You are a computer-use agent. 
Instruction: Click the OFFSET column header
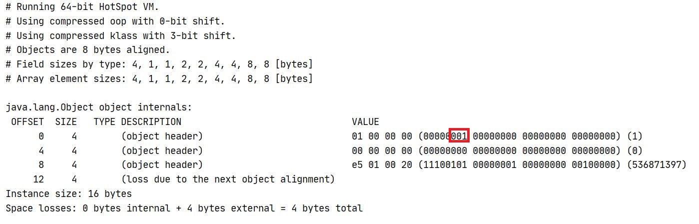tap(27, 121)
